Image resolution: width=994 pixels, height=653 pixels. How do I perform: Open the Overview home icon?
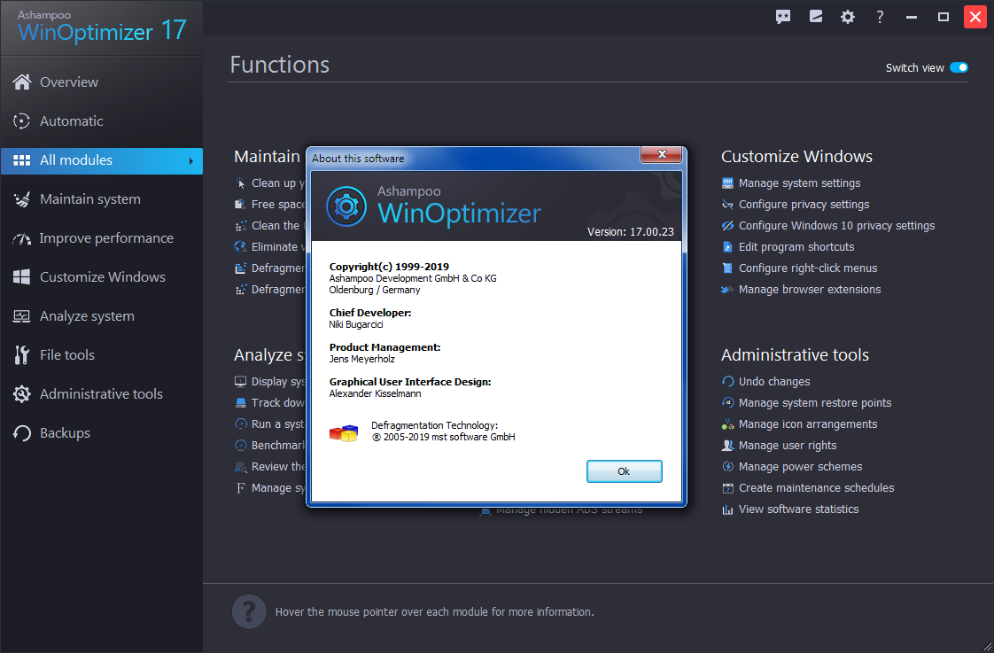tap(22, 82)
